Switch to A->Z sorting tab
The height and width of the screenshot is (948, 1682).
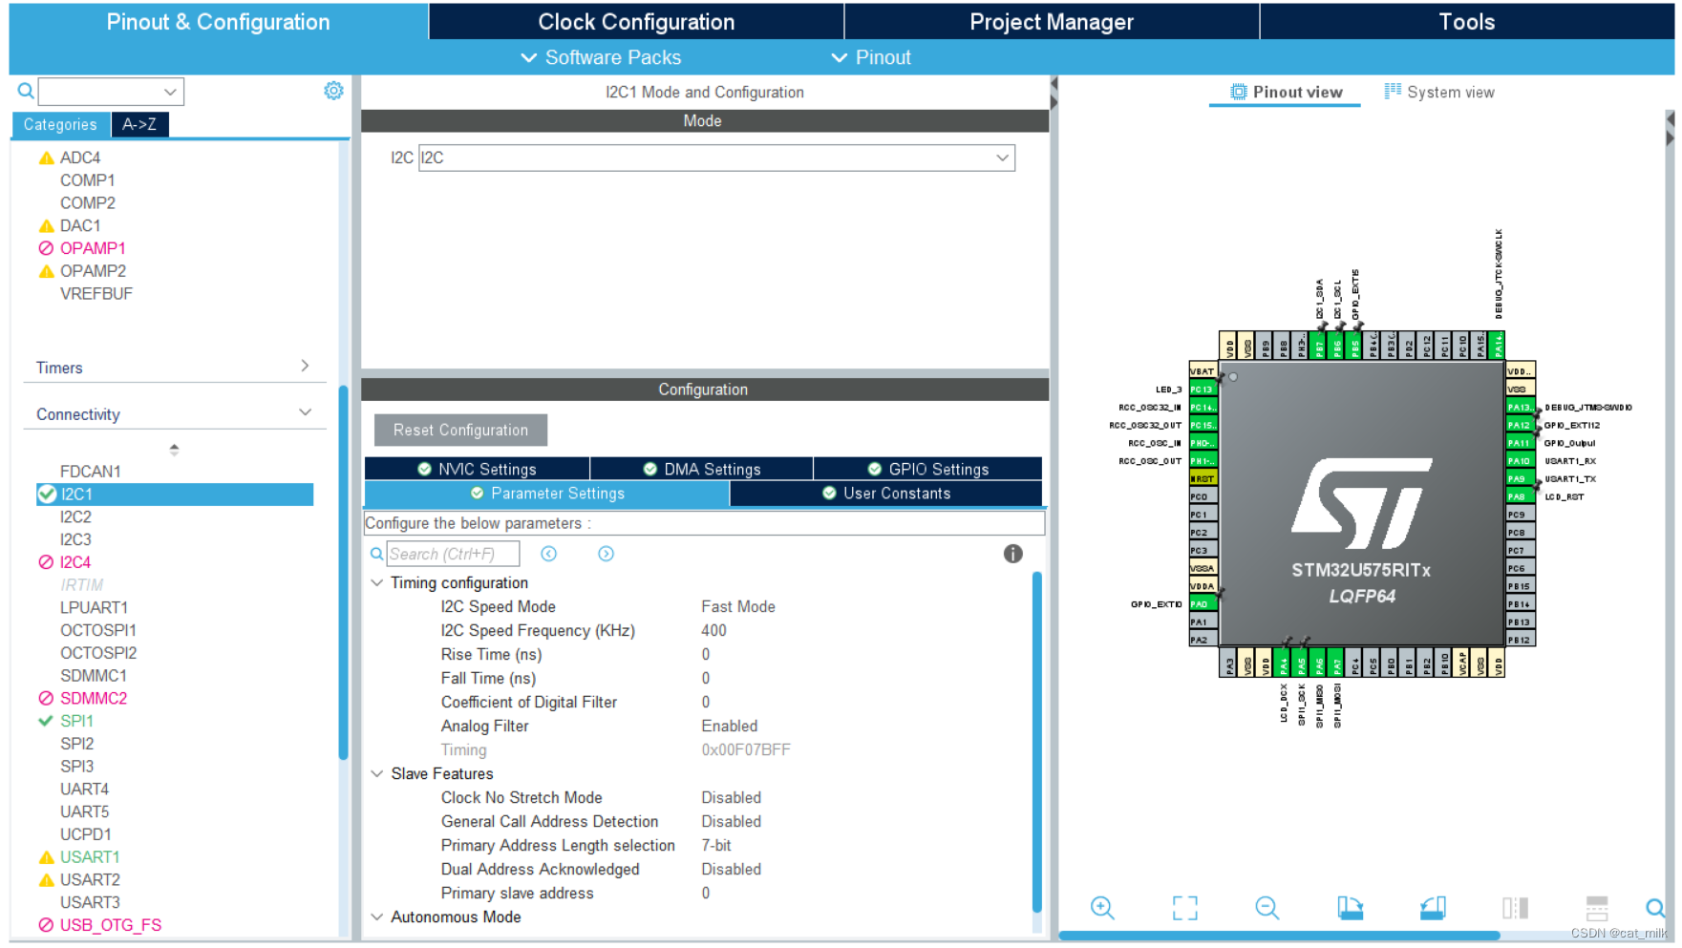point(139,124)
